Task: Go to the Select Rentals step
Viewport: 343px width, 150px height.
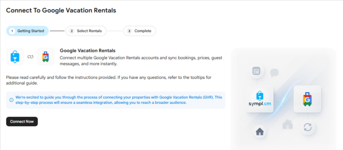Action: 86,31
